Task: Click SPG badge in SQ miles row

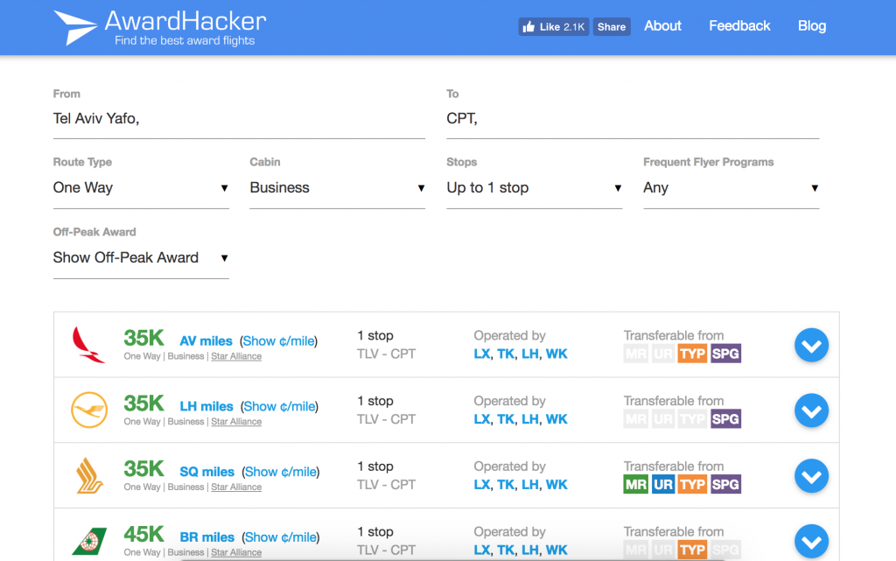Action: point(725,485)
